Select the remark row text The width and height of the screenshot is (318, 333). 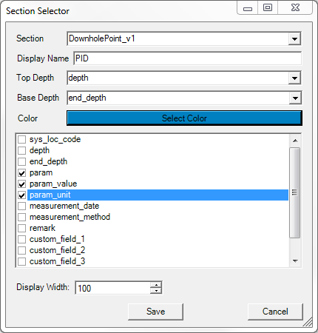pyautogui.click(x=42, y=228)
